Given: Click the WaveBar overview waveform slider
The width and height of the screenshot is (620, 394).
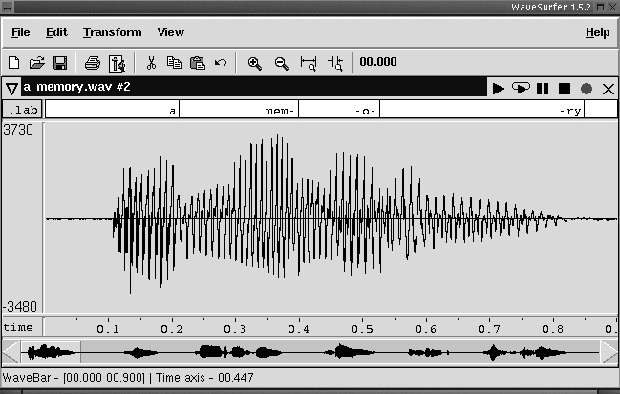Looking at the screenshot, I should [x=310, y=353].
